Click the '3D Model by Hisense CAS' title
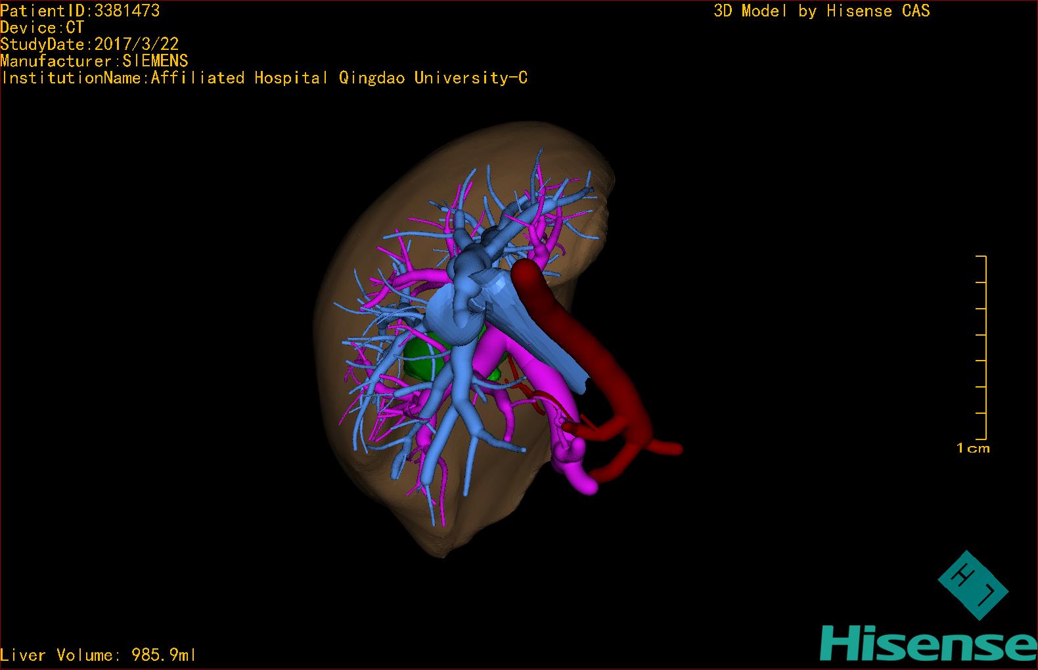The width and height of the screenshot is (1038, 670). tap(821, 11)
